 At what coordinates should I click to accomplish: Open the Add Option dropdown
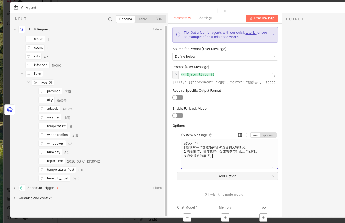(x=227, y=176)
